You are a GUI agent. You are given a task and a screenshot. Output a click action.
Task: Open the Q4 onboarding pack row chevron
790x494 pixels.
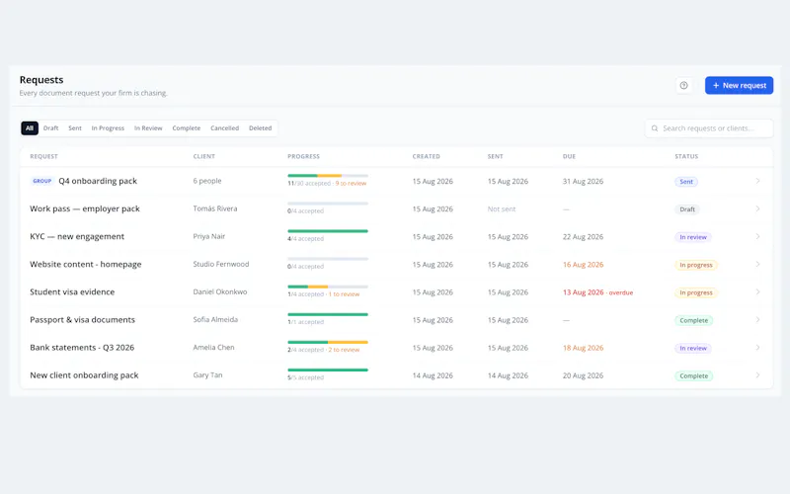(x=757, y=181)
